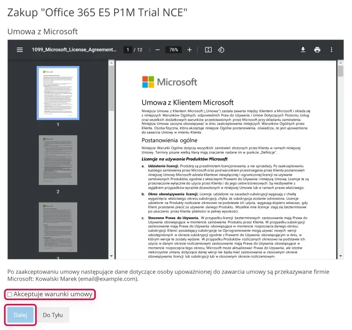
Task: Fit PDF to page icon
Action: point(208,50)
